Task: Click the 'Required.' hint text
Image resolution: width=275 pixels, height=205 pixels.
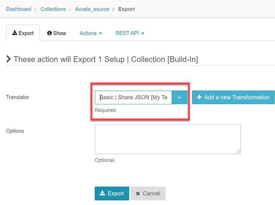Action: tap(106, 110)
